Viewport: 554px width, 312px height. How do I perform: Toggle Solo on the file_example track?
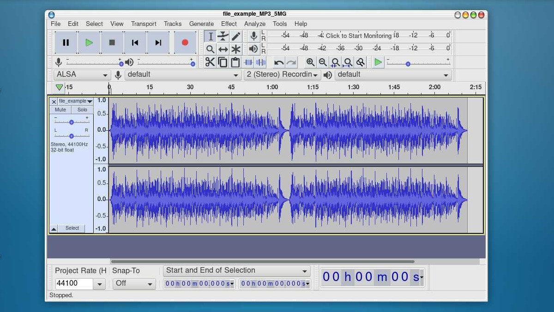(82, 110)
